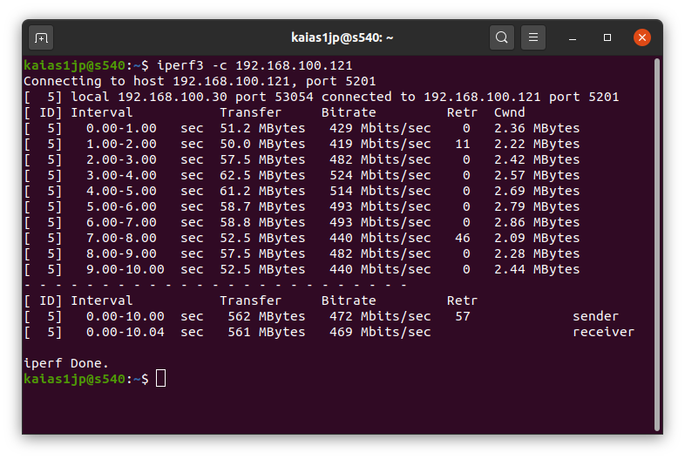The width and height of the screenshot is (685, 459).
Task: Click the iperf3 -c 192.168.100.121 command text
Action: click(254, 65)
